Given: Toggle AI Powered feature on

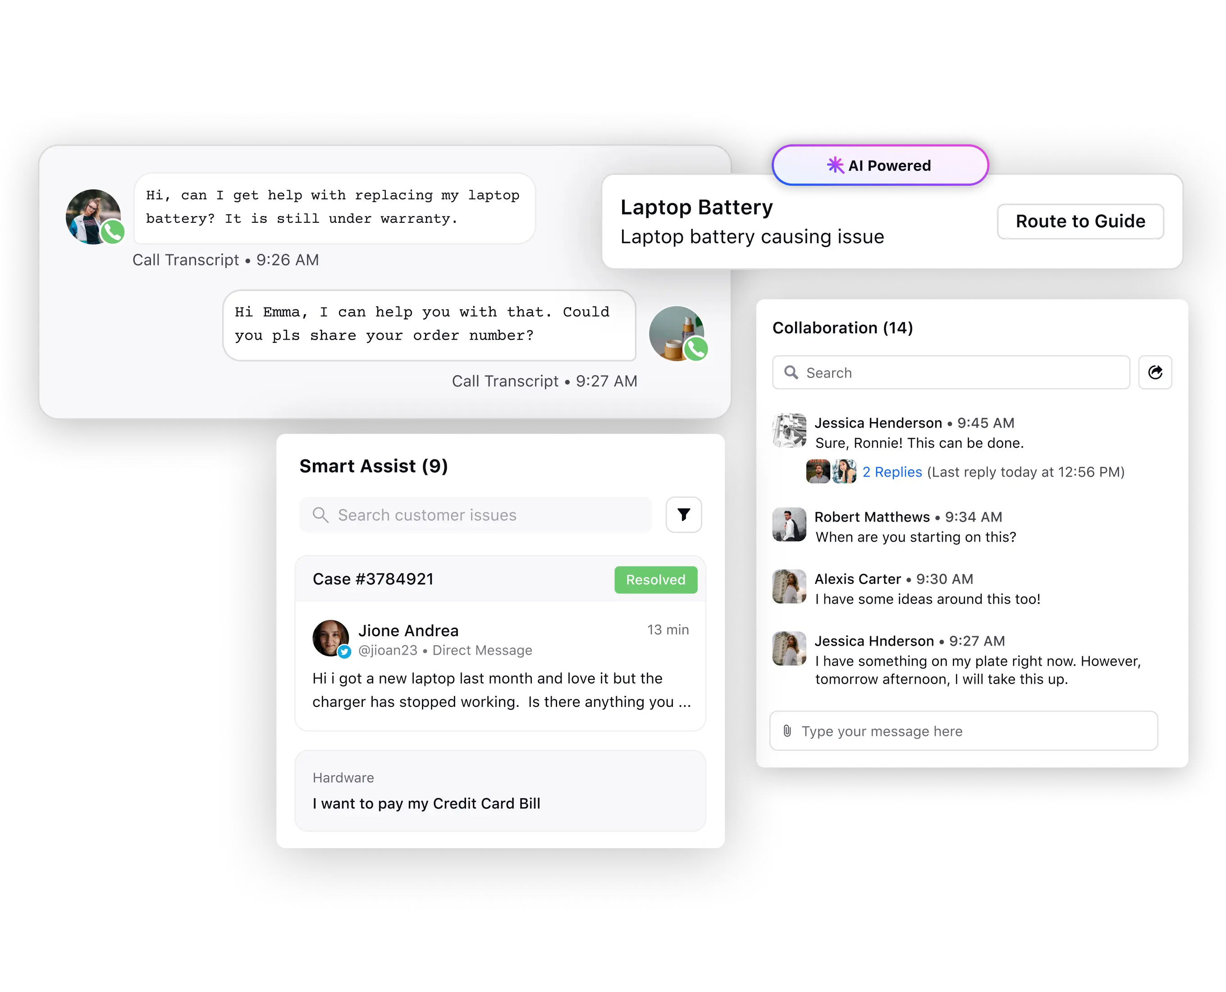Looking at the screenshot, I should (879, 165).
